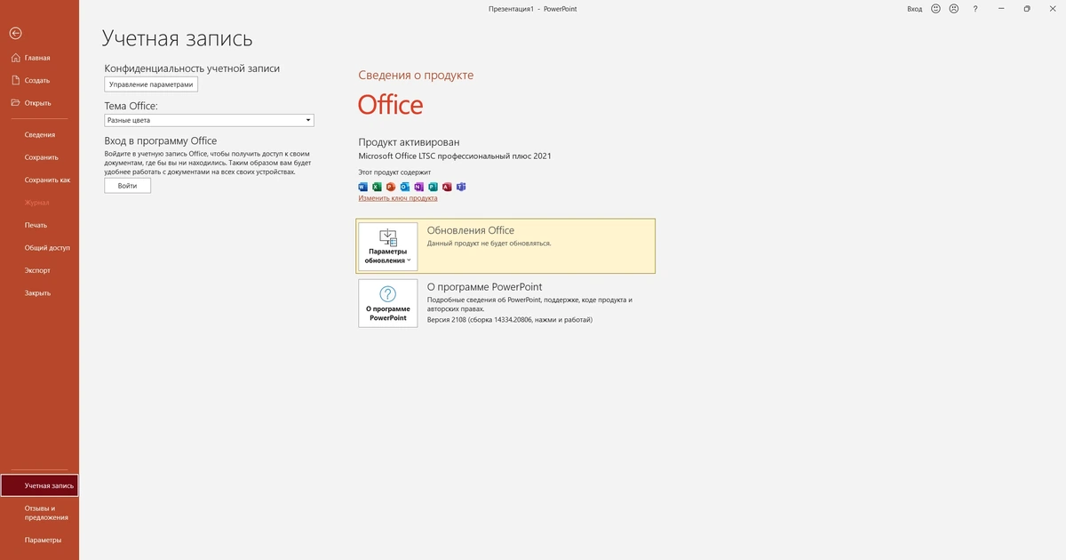Image resolution: width=1066 pixels, height=560 pixels.
Task: Click Вход in the title bar
Action: (x=914, y=8)
